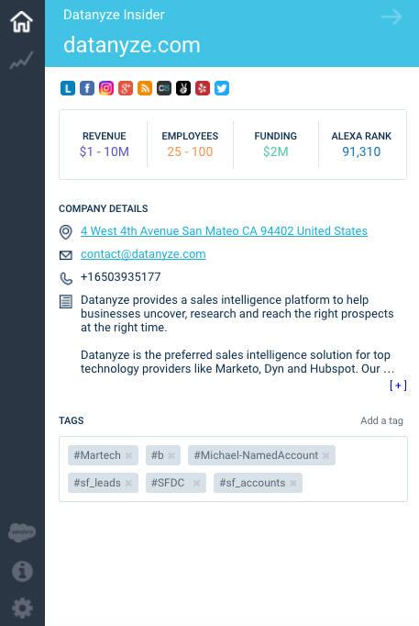Click the forward arrow in header
The height and width of the screenshot is (626, 419).
[x=391, y=17]
